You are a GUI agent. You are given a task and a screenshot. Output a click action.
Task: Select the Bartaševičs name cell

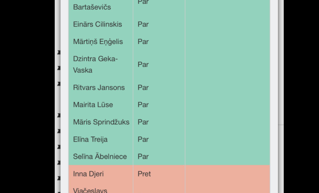92,7
